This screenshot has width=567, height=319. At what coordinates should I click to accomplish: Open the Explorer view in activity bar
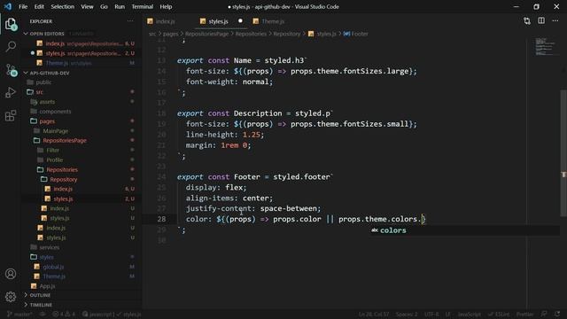(x=11, y=24)
